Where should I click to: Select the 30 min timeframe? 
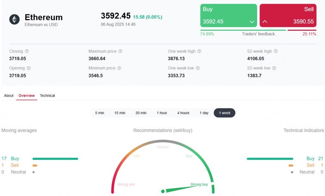tap(141, 113)
